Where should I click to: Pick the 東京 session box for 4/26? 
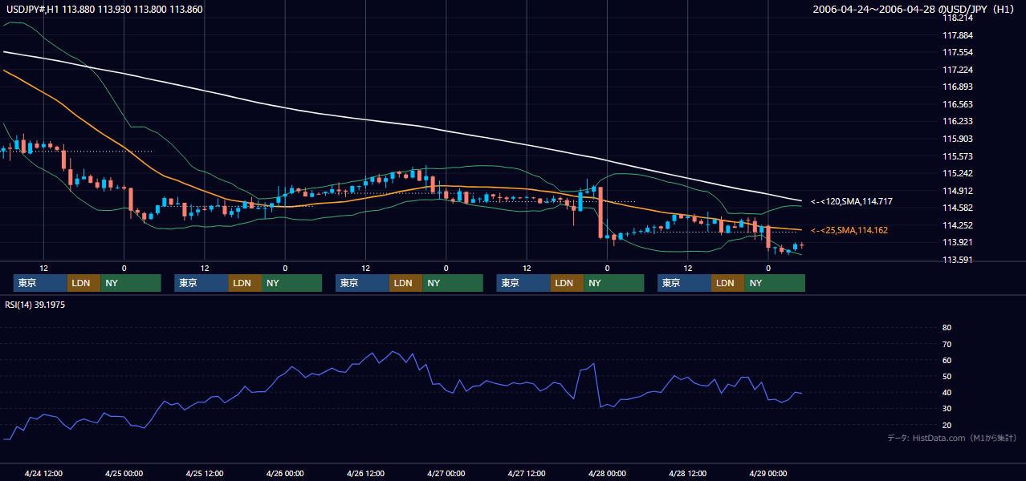[x=363, y=283]
